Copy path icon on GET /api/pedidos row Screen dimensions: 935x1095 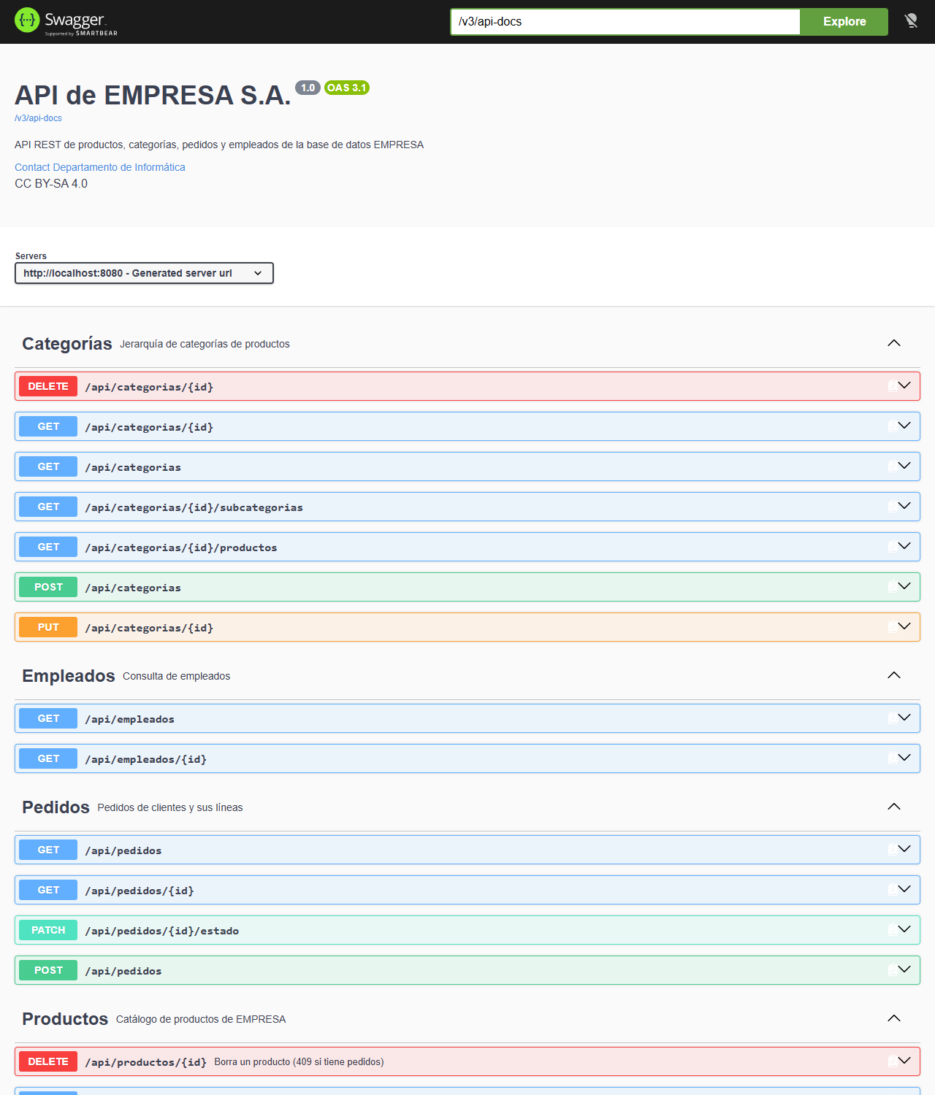(893, 850)
